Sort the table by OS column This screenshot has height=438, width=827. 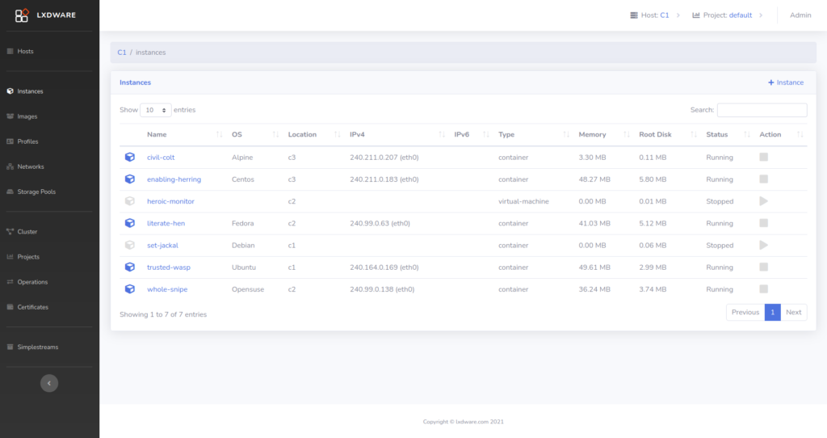[x=254, y=135]
